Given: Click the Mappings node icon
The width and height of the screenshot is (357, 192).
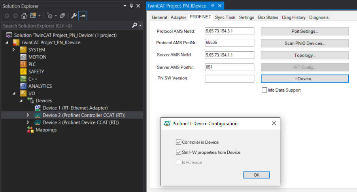Looking at the screenshot, I should [x=30, y=130].
